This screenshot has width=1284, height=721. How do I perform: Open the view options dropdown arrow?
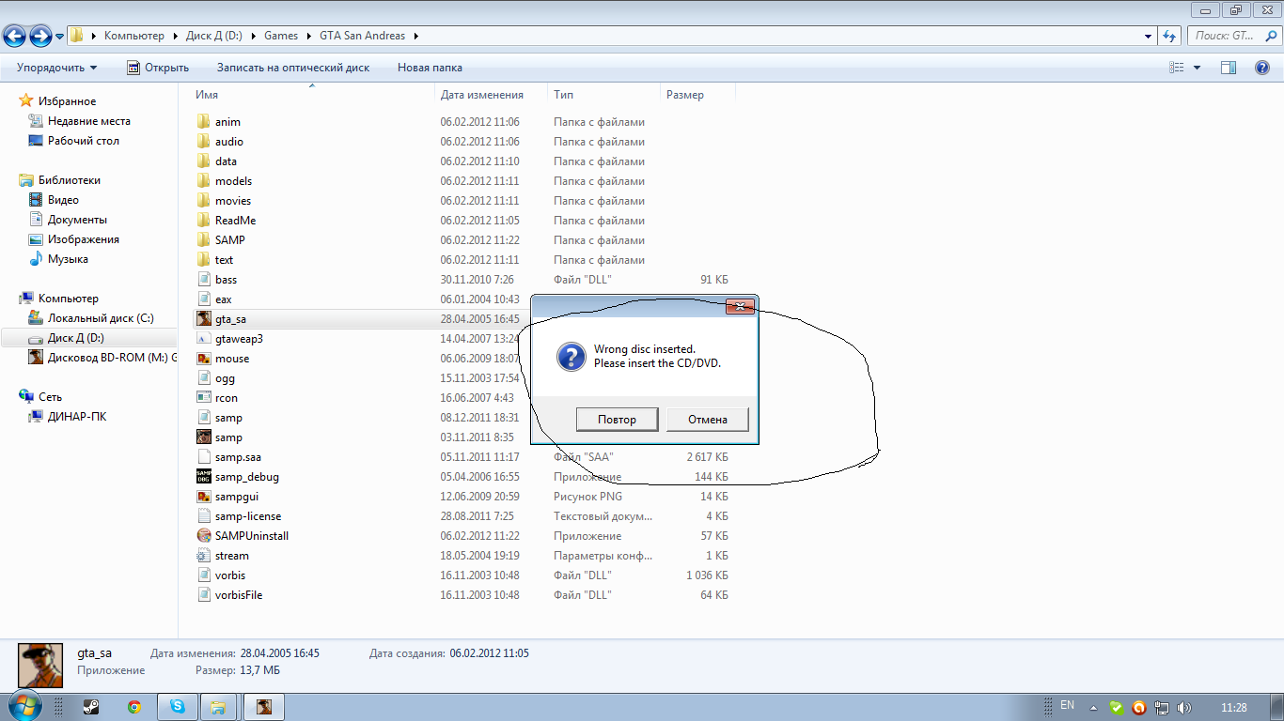[x=1197, y=68]
